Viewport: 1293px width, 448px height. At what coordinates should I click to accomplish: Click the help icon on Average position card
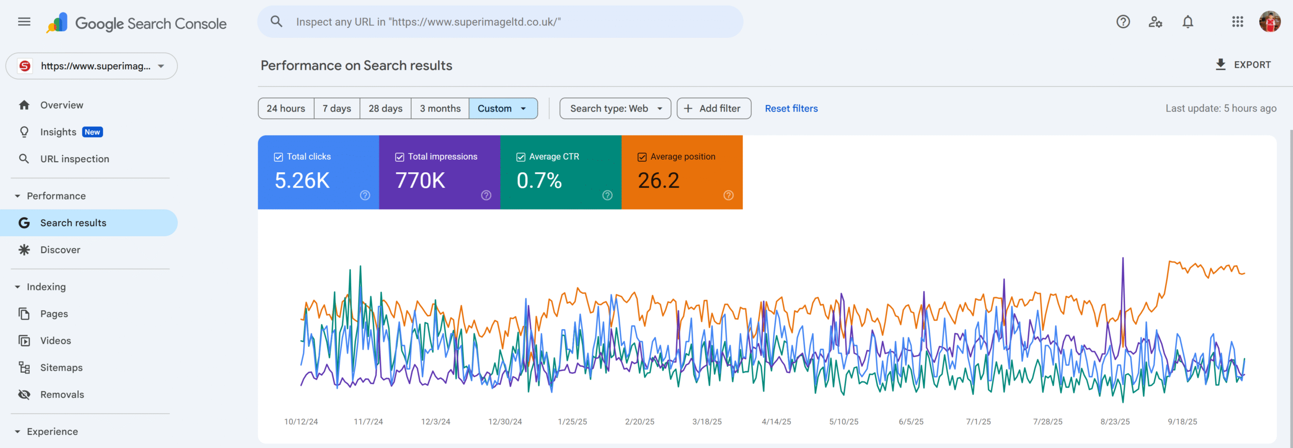pos(728,195)
